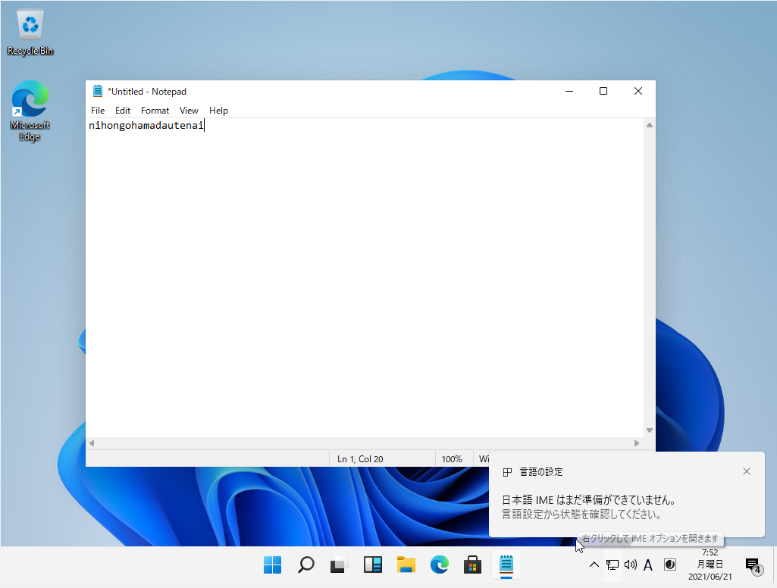777x588 pixels.
Task: Click the IME mode circle icon in tray
Action: (x=670, y=565)
